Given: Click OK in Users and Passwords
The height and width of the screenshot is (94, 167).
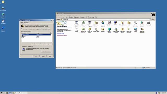Looking at the screenshot, I should point(36,56).
